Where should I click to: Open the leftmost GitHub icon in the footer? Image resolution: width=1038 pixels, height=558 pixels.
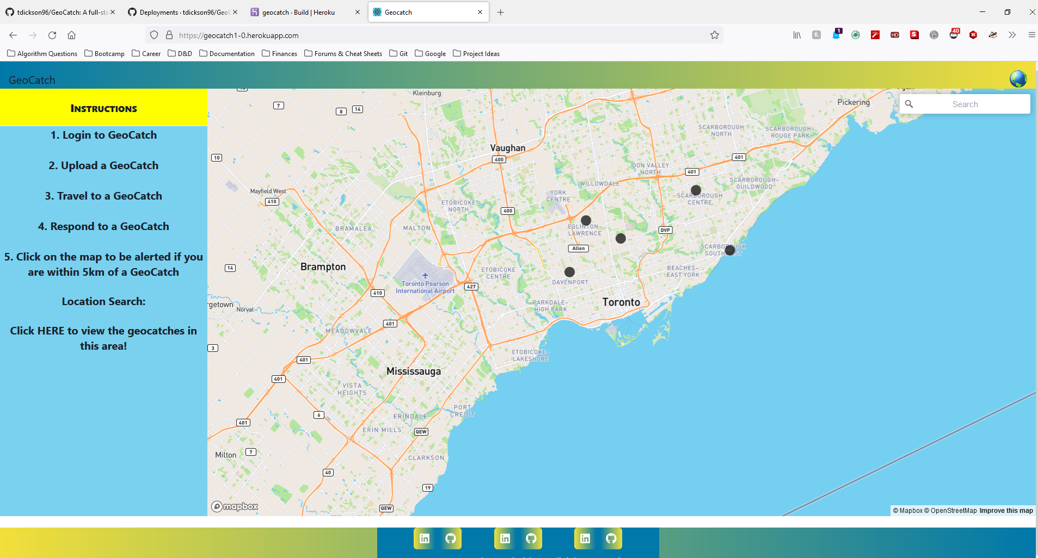[x=451, y=538]
